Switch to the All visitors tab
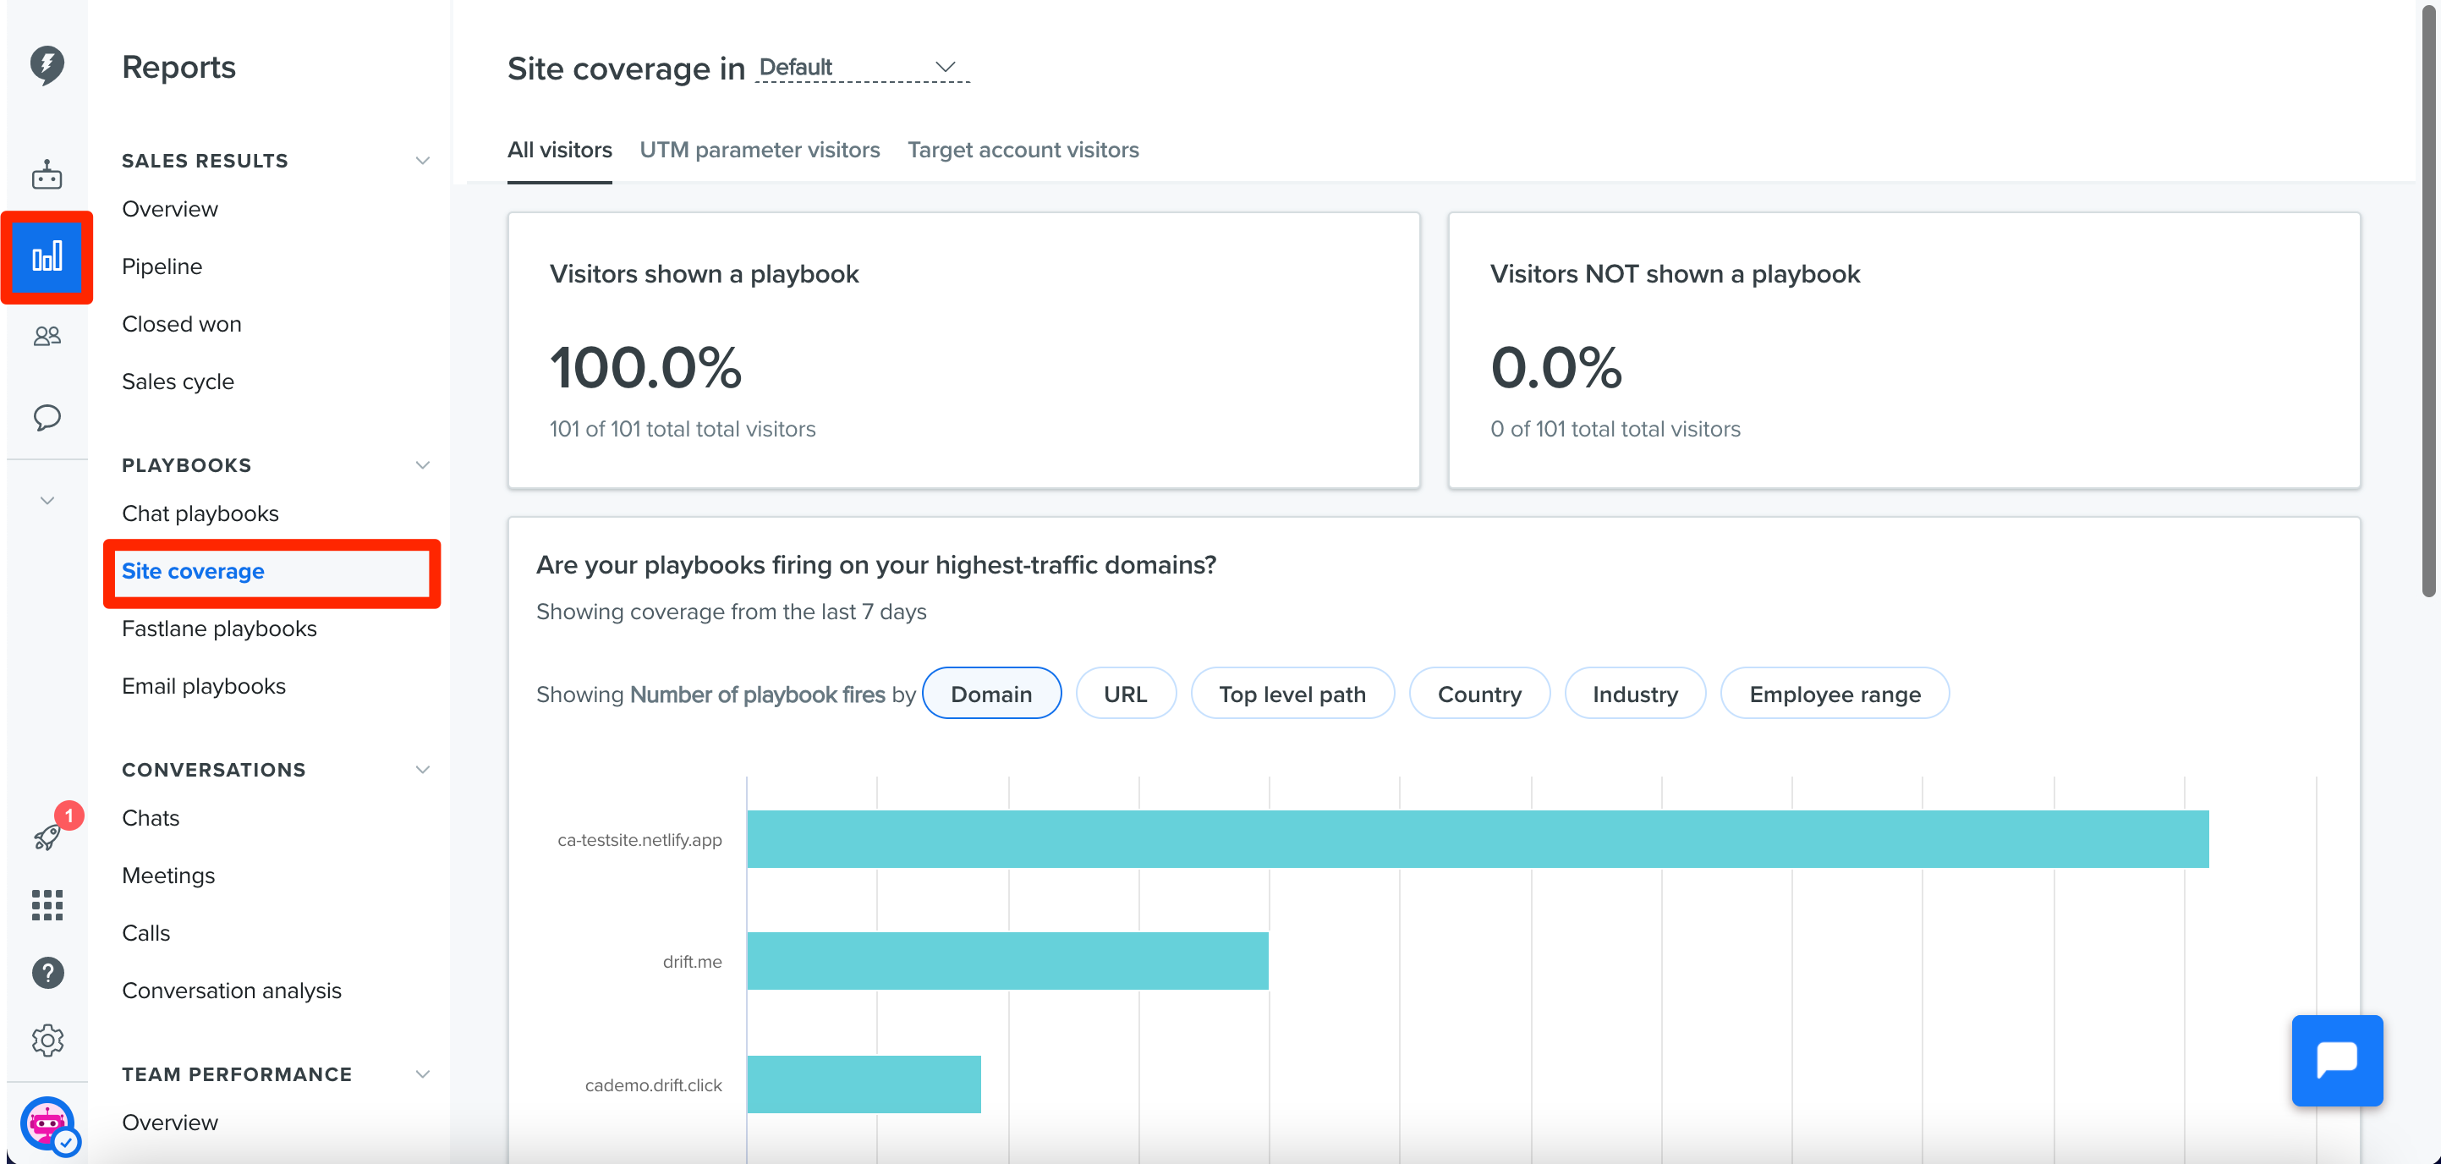Viewport: 2441px width, 1164px height. pos(559,150)
